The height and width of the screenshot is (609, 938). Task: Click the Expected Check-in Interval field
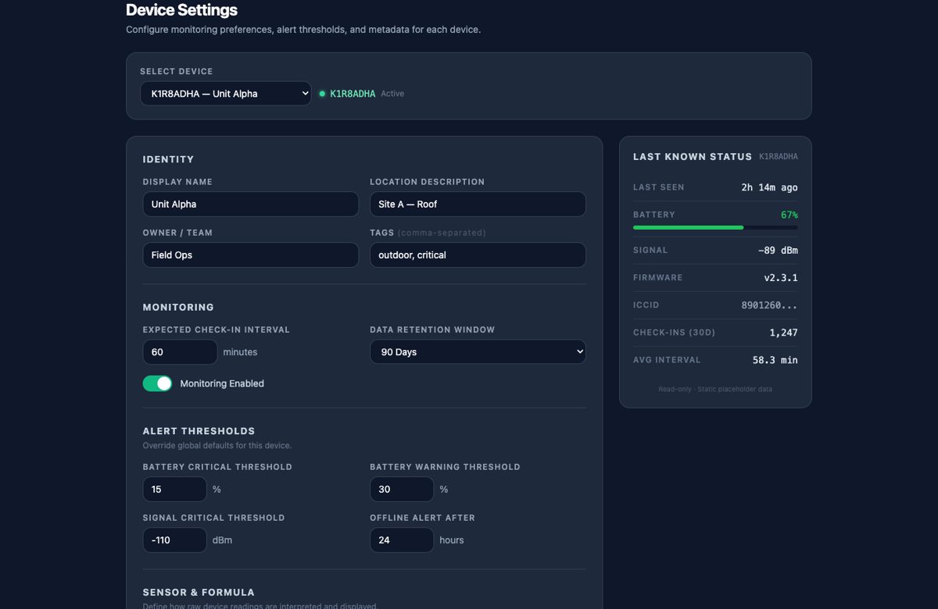[x=180, y=352]
